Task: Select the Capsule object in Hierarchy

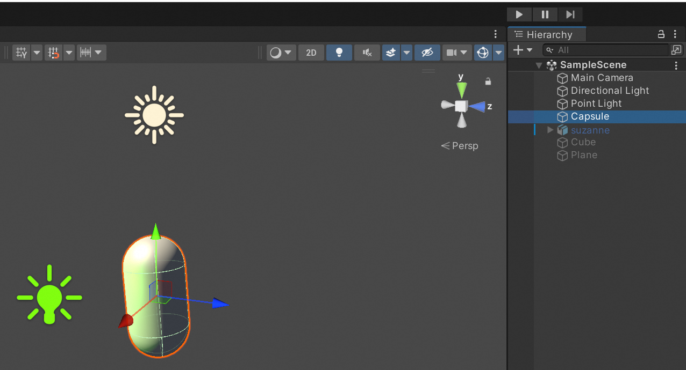Action: 597,116
